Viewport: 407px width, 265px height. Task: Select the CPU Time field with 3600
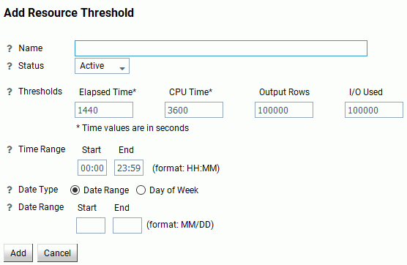pyautogui.click(x=194, y=110)
